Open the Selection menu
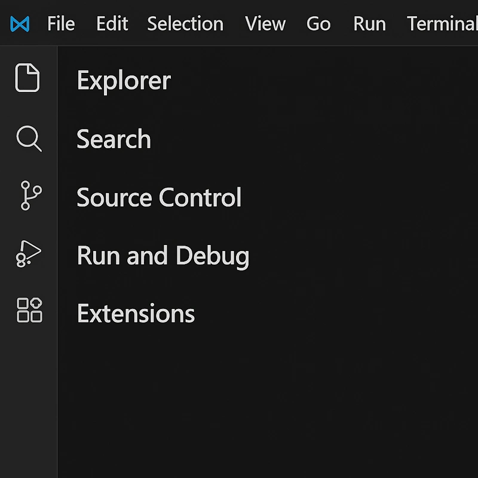 [185, 24]
